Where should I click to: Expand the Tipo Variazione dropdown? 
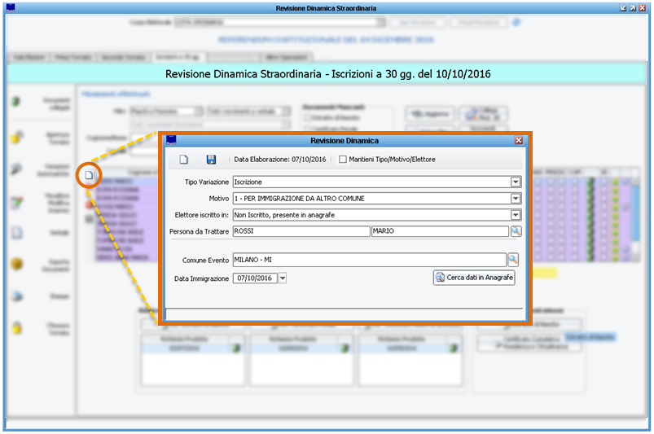point(516,182)
